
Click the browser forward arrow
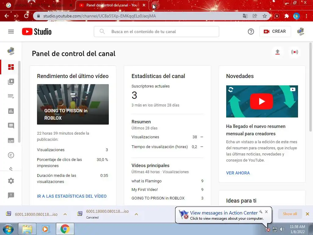tap(17, 16)
